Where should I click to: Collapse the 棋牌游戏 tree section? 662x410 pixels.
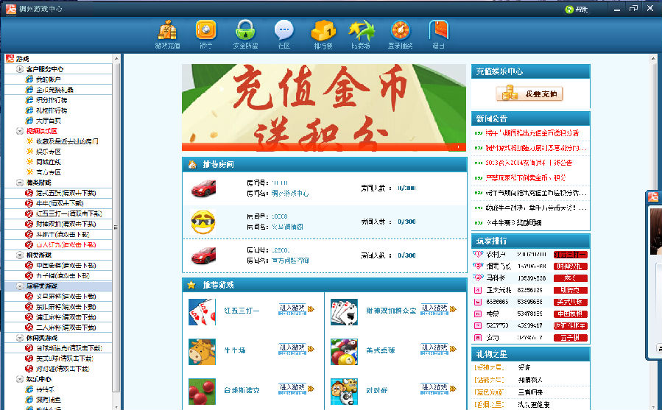click(20, 183)
